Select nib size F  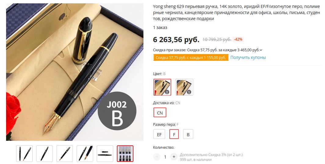174,134
